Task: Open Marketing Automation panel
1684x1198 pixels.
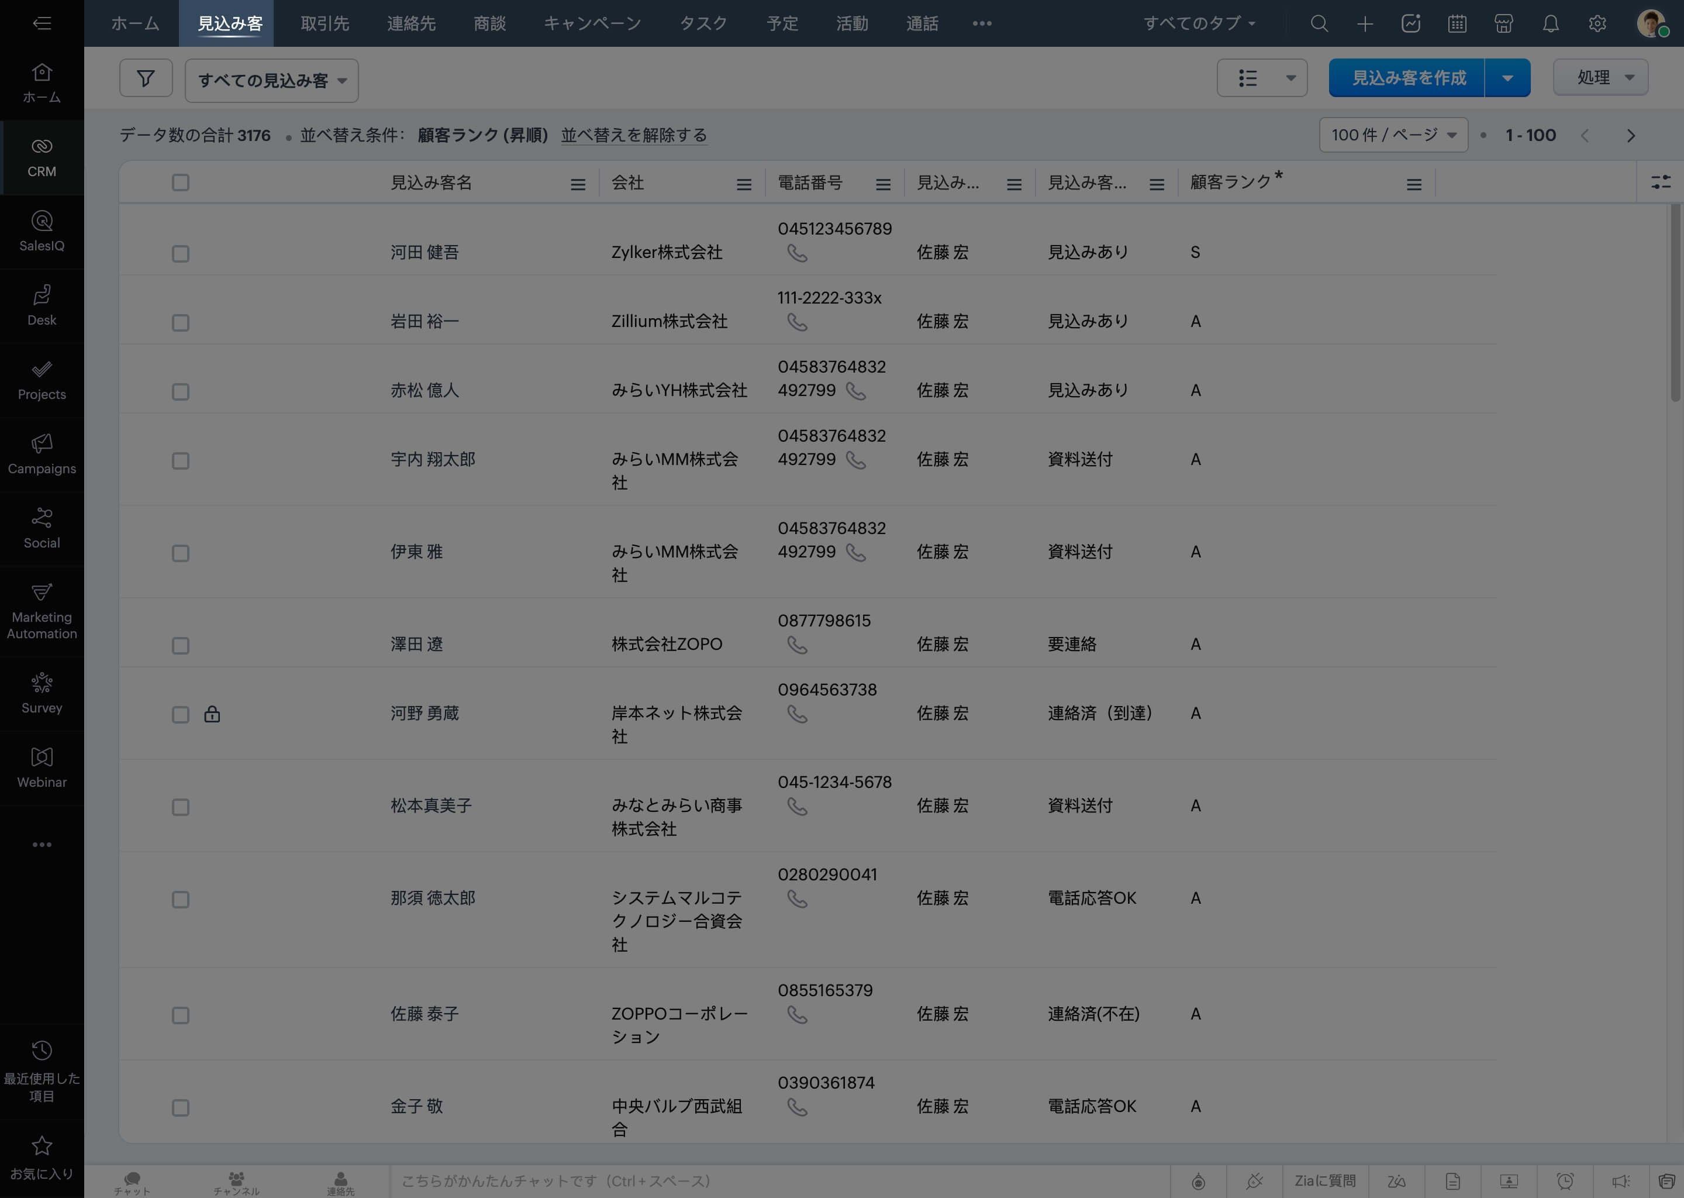Action: point(43,611)
